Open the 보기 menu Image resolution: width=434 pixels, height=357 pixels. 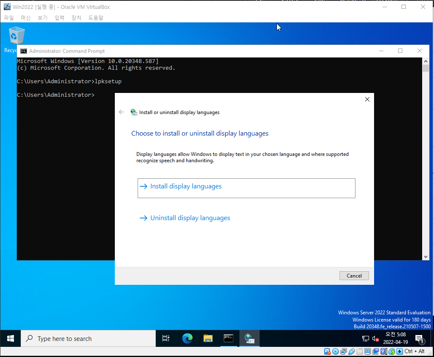pyautogui.click(x=43, y=18)
